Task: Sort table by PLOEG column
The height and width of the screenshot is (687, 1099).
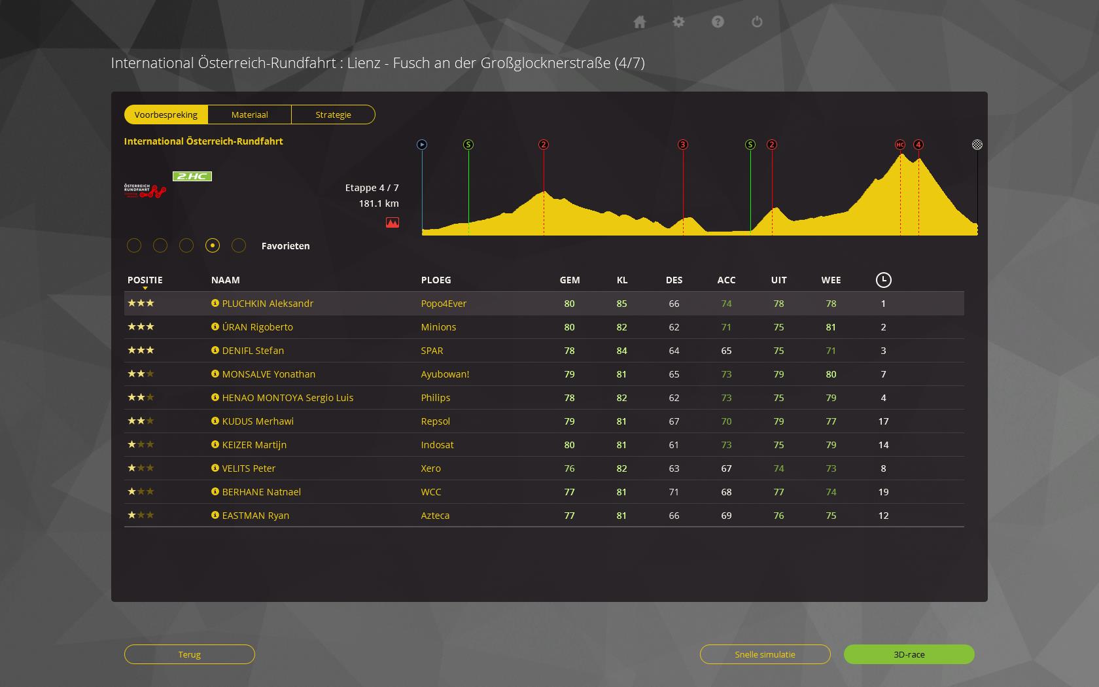Action: [436, 280]
